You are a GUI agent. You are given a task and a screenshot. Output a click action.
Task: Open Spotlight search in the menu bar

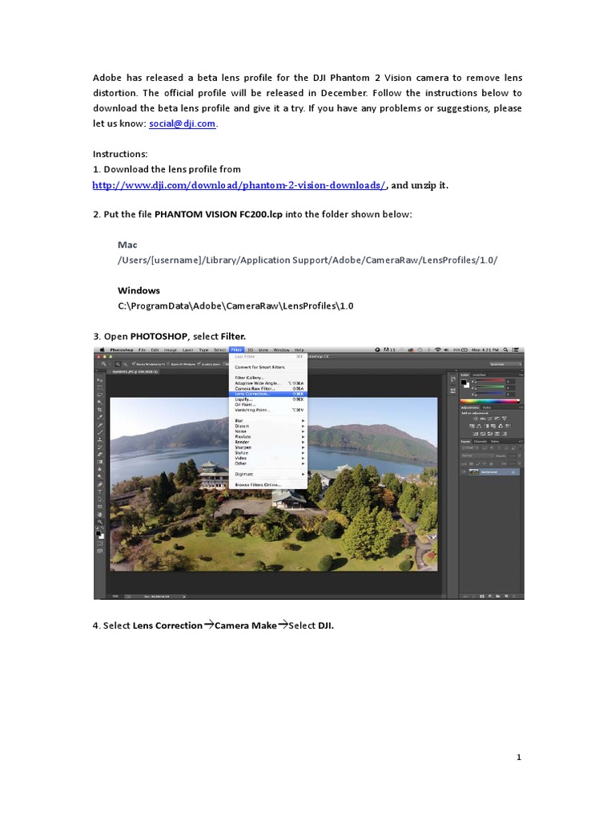(505, 350)
